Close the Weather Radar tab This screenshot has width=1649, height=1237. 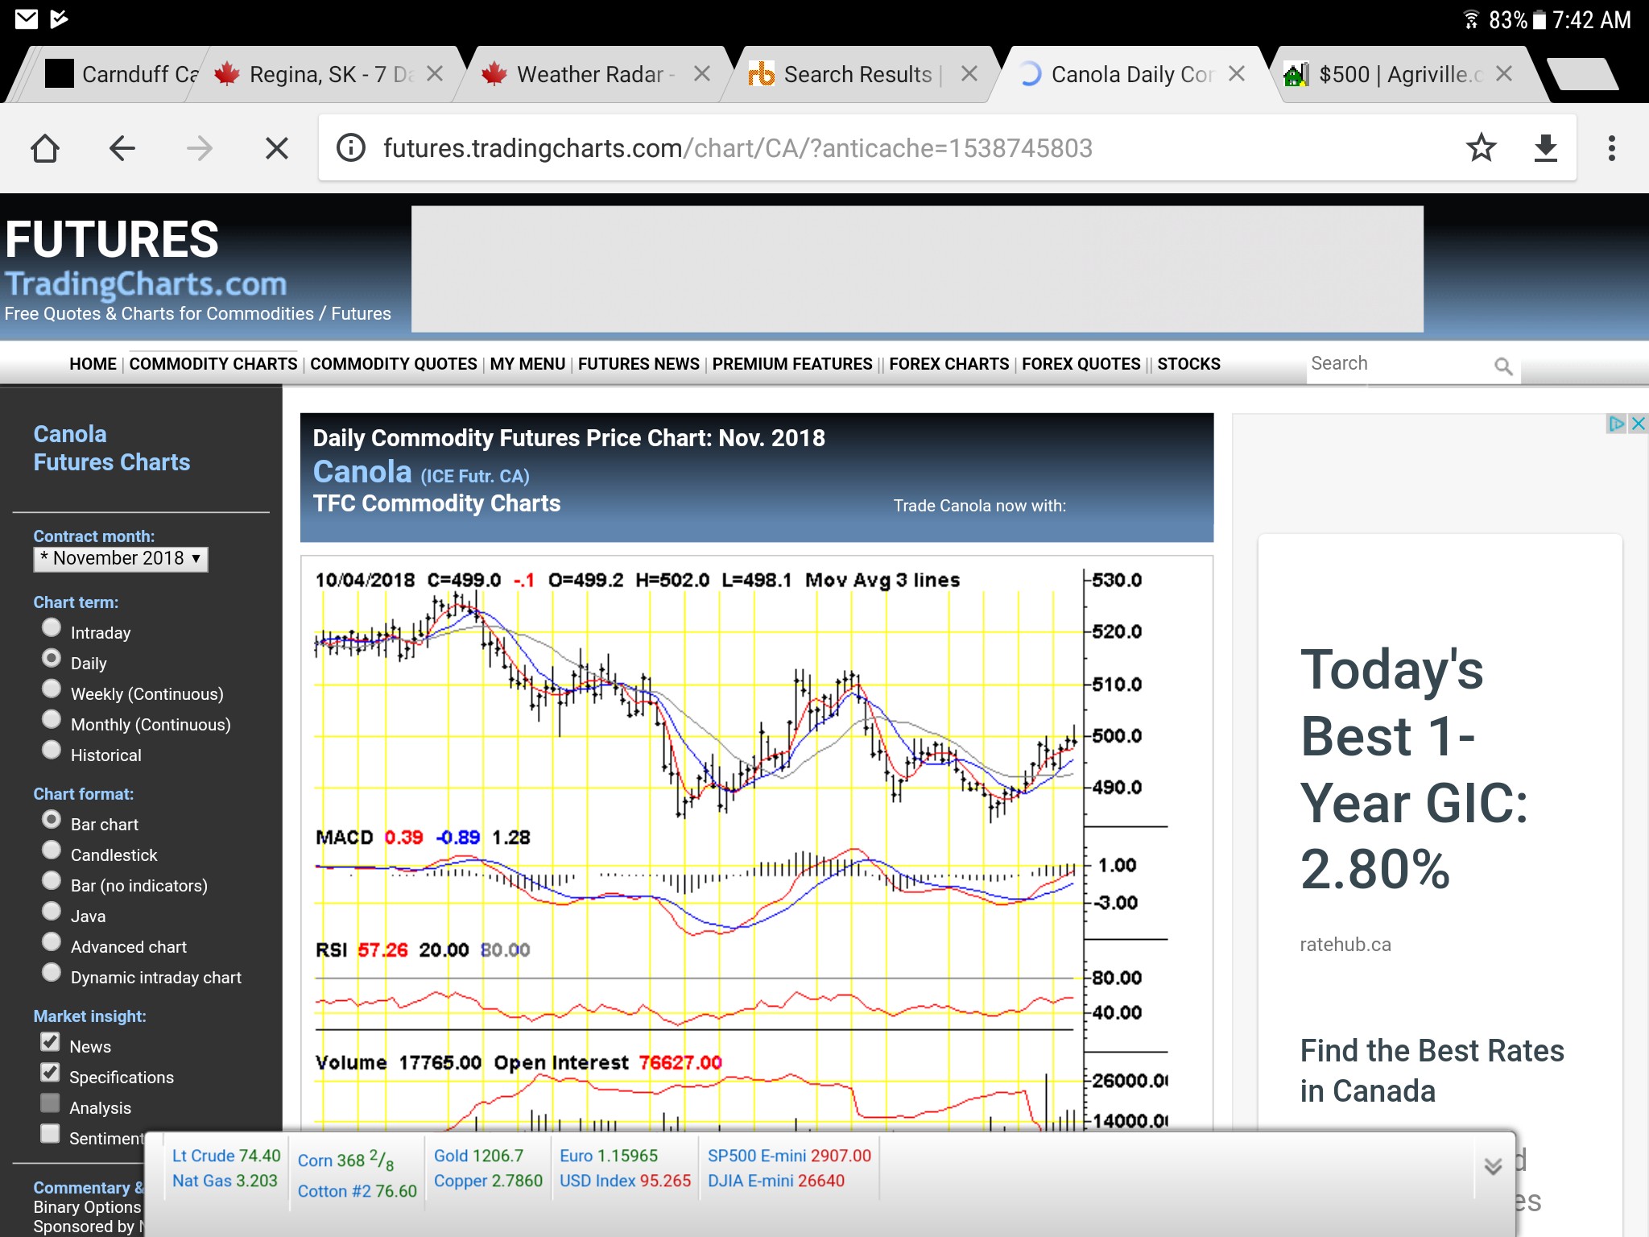pos(702,74)
